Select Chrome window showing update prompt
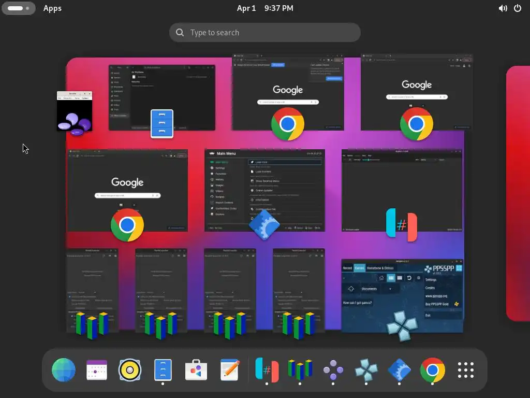Viewport: 530px width, 398px height. click(x=288, y=92)
